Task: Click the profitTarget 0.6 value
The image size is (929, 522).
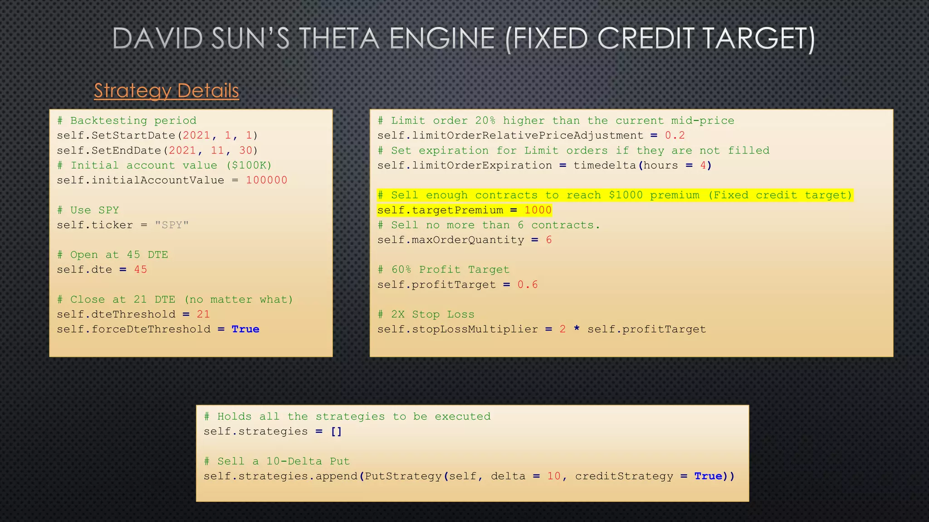Action: pos(527,285)
